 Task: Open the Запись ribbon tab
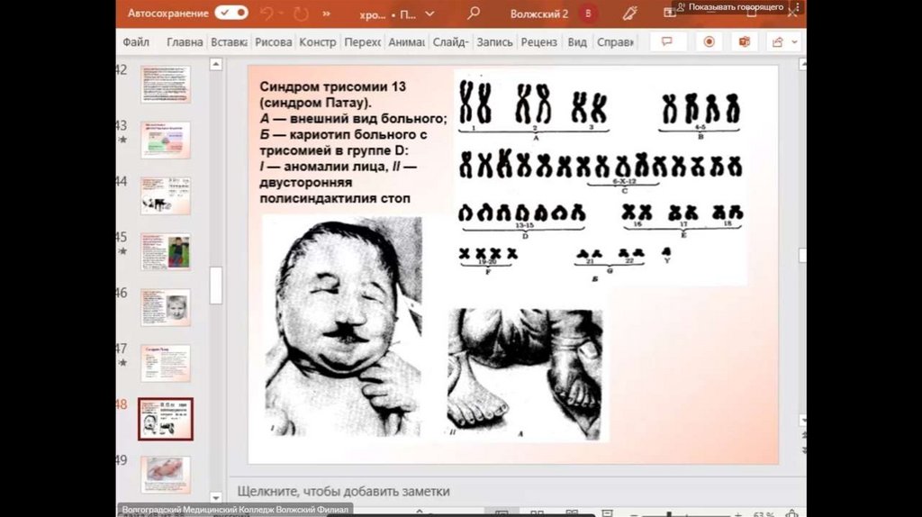click(494, 42)
